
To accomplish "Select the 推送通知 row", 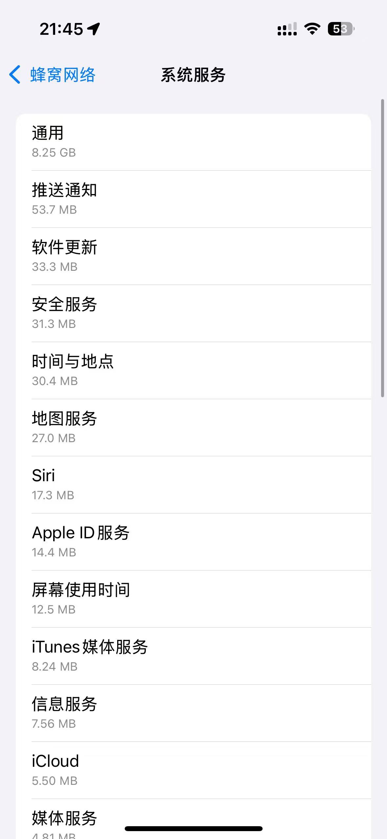I will (x=193, y=199).
